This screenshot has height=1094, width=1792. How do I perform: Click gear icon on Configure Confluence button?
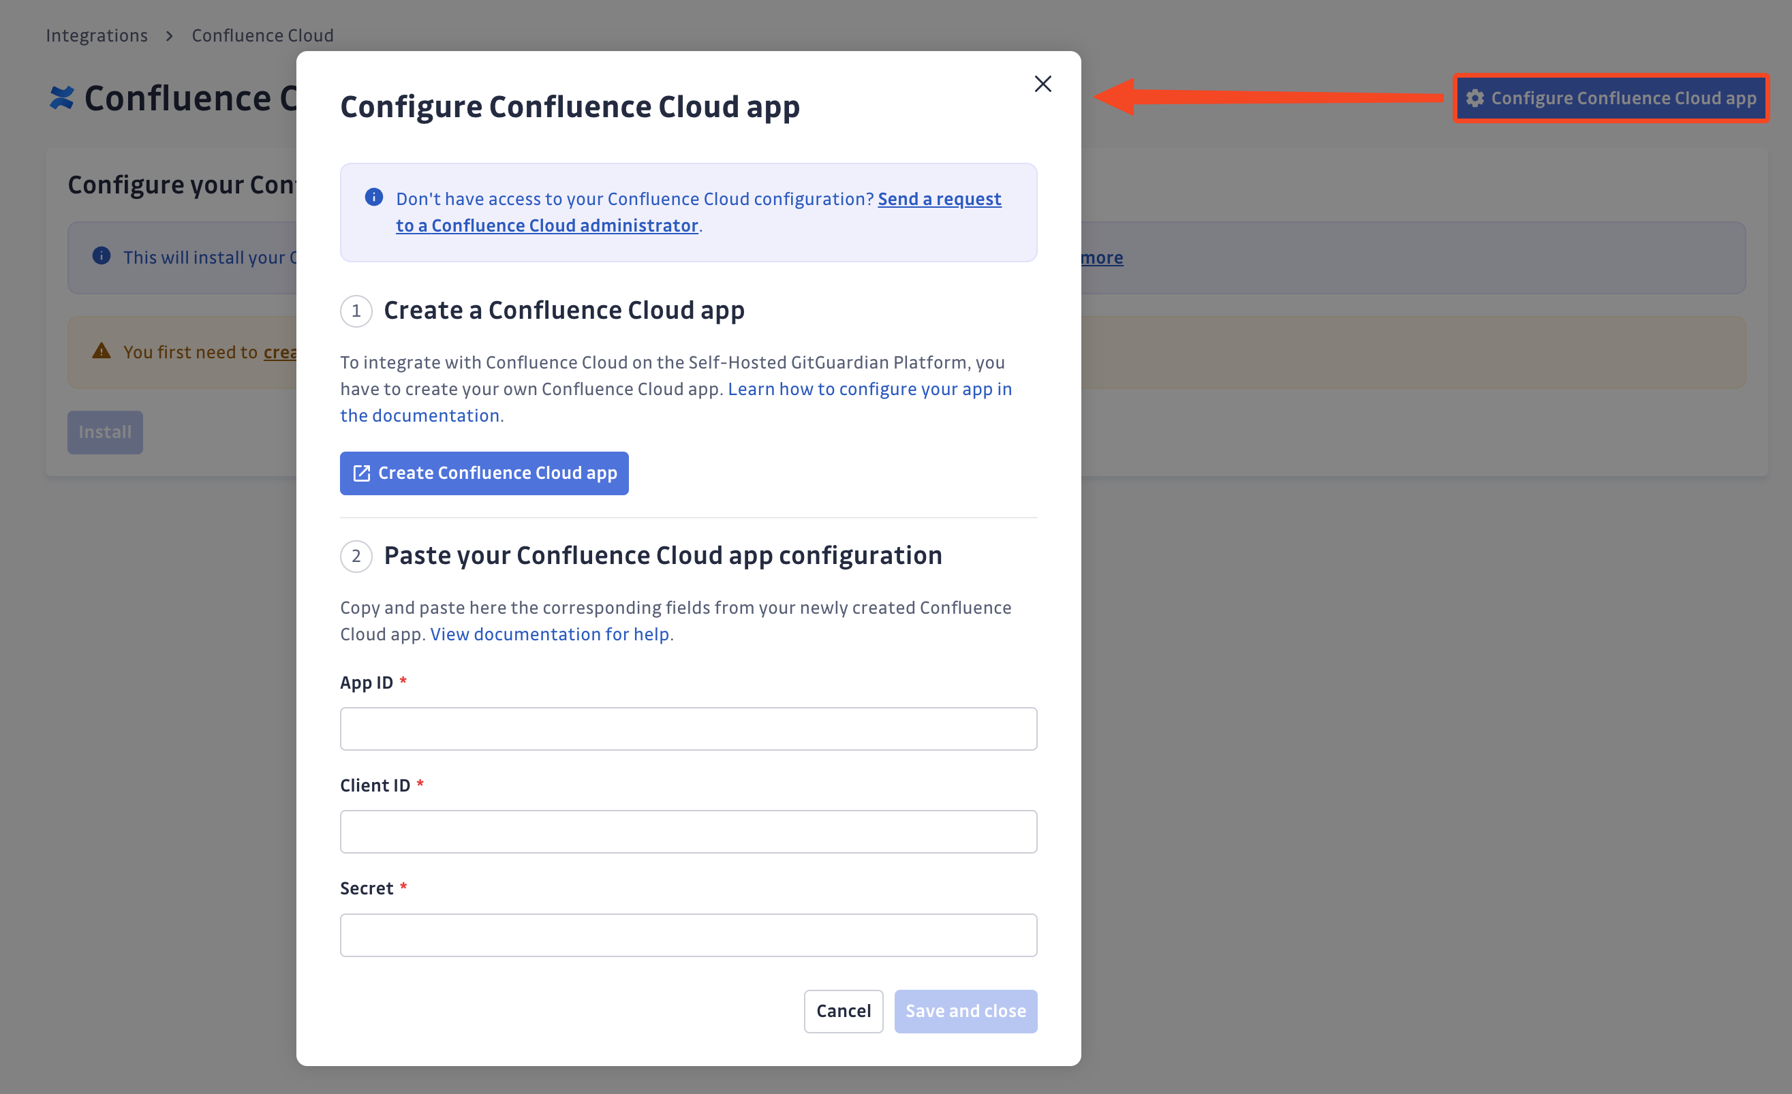(1475, 98)
